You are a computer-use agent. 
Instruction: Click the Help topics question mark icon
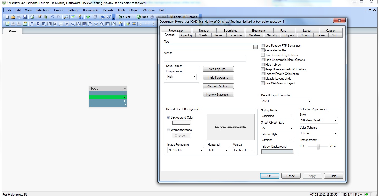(103, 17)
